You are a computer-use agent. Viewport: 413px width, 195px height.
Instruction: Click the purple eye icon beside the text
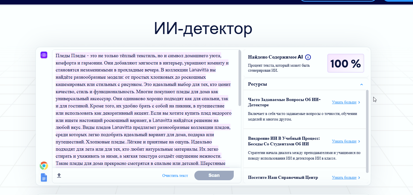pos(44,55)
